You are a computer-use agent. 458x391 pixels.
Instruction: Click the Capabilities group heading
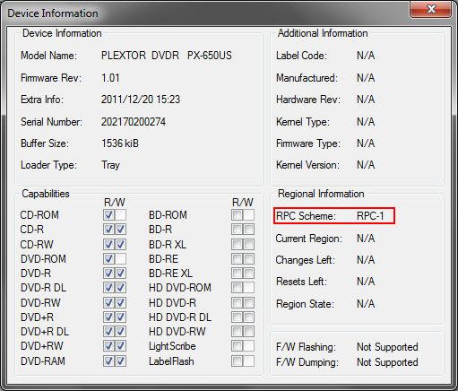[46, 194]
